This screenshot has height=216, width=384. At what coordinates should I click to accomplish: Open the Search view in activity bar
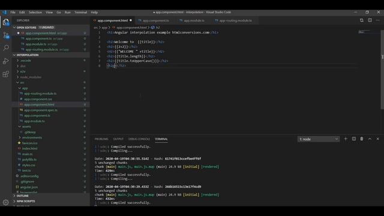(x=6, y=48)
